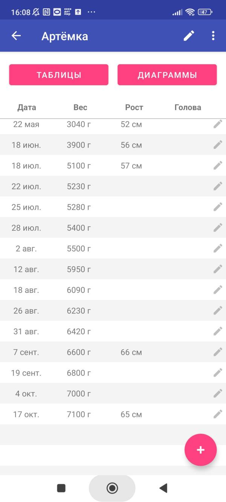This screenshot has height=502, width=226.
Task: Edit the 2 авг. weight entry
Action: tap(218, 248)
